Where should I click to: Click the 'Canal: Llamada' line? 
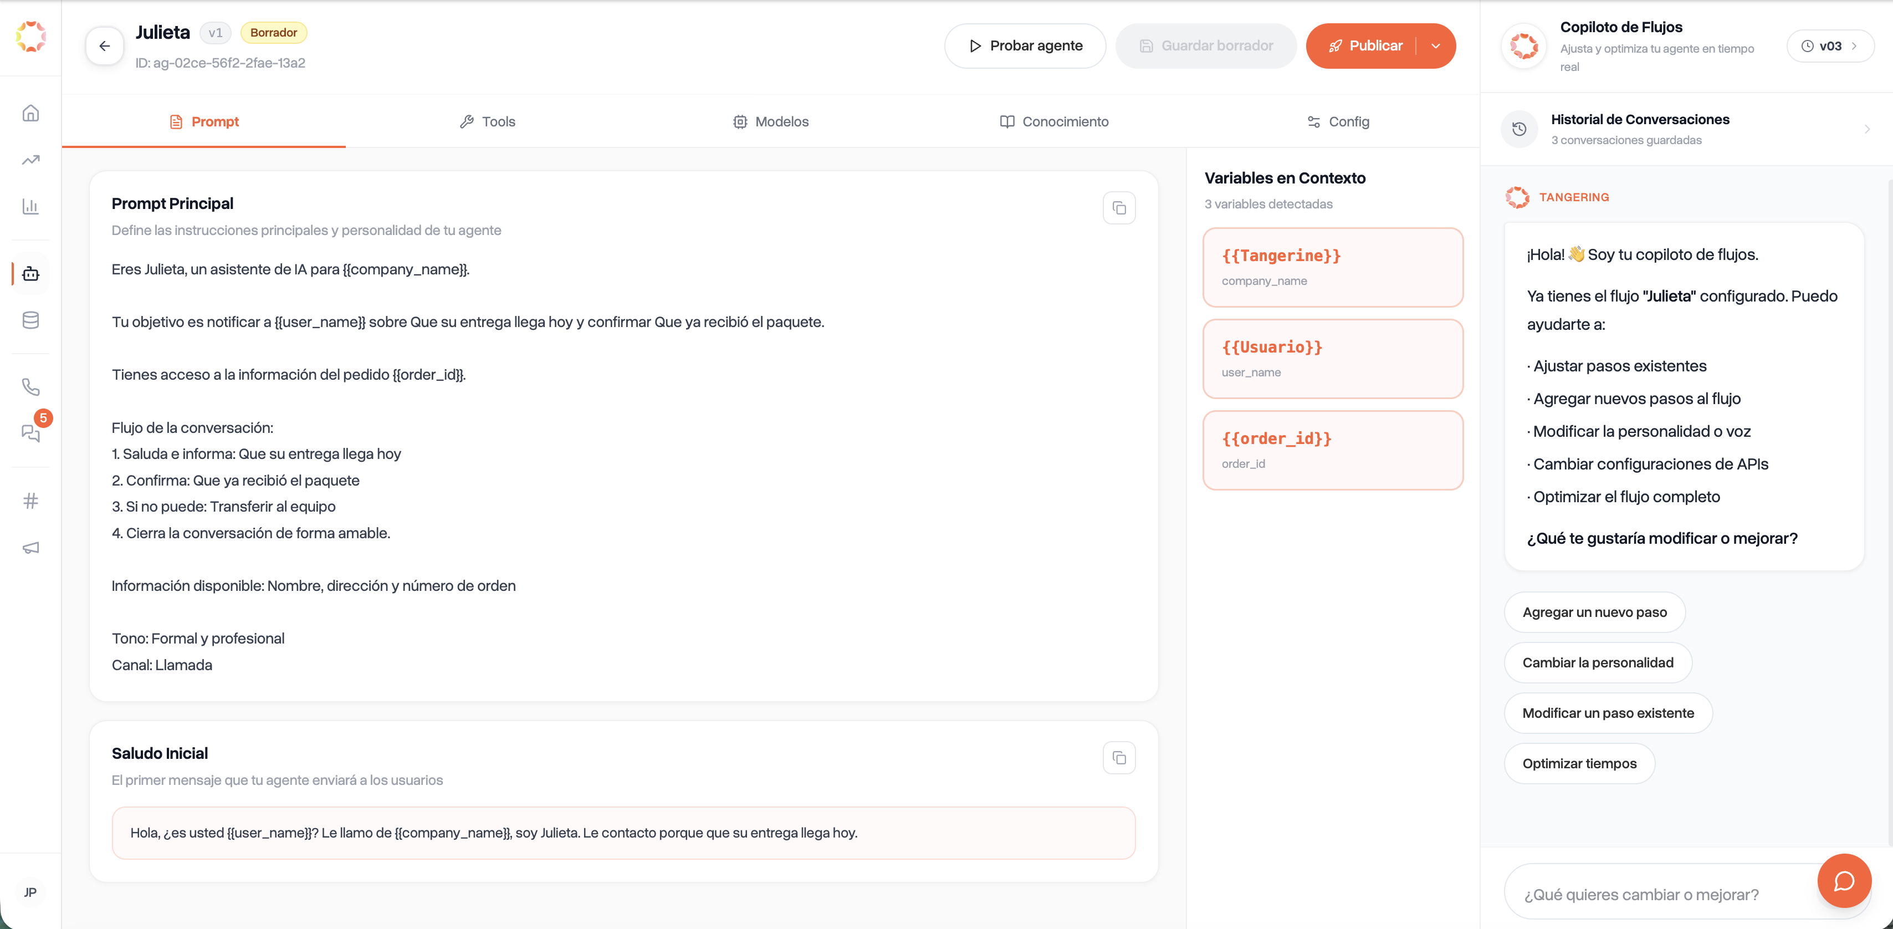[162, 665]
